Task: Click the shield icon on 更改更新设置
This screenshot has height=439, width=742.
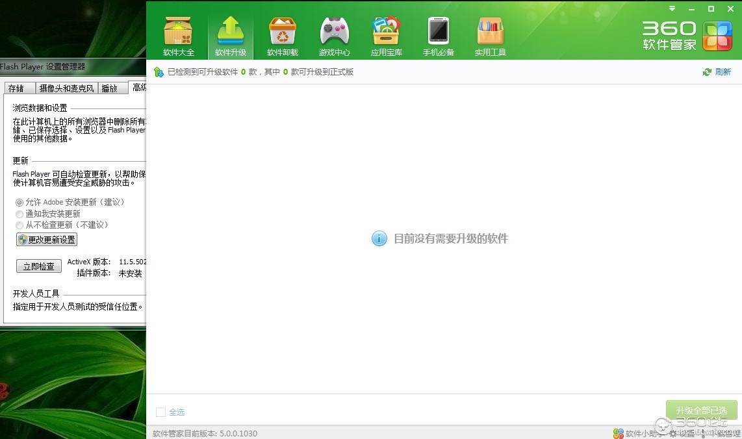Action: coord(22,240)
